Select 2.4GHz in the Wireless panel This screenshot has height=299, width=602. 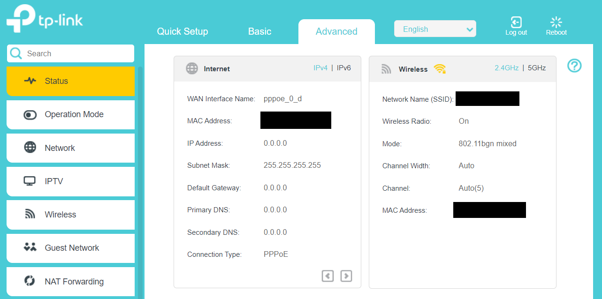pyautogui.click(x=506, y=67)
